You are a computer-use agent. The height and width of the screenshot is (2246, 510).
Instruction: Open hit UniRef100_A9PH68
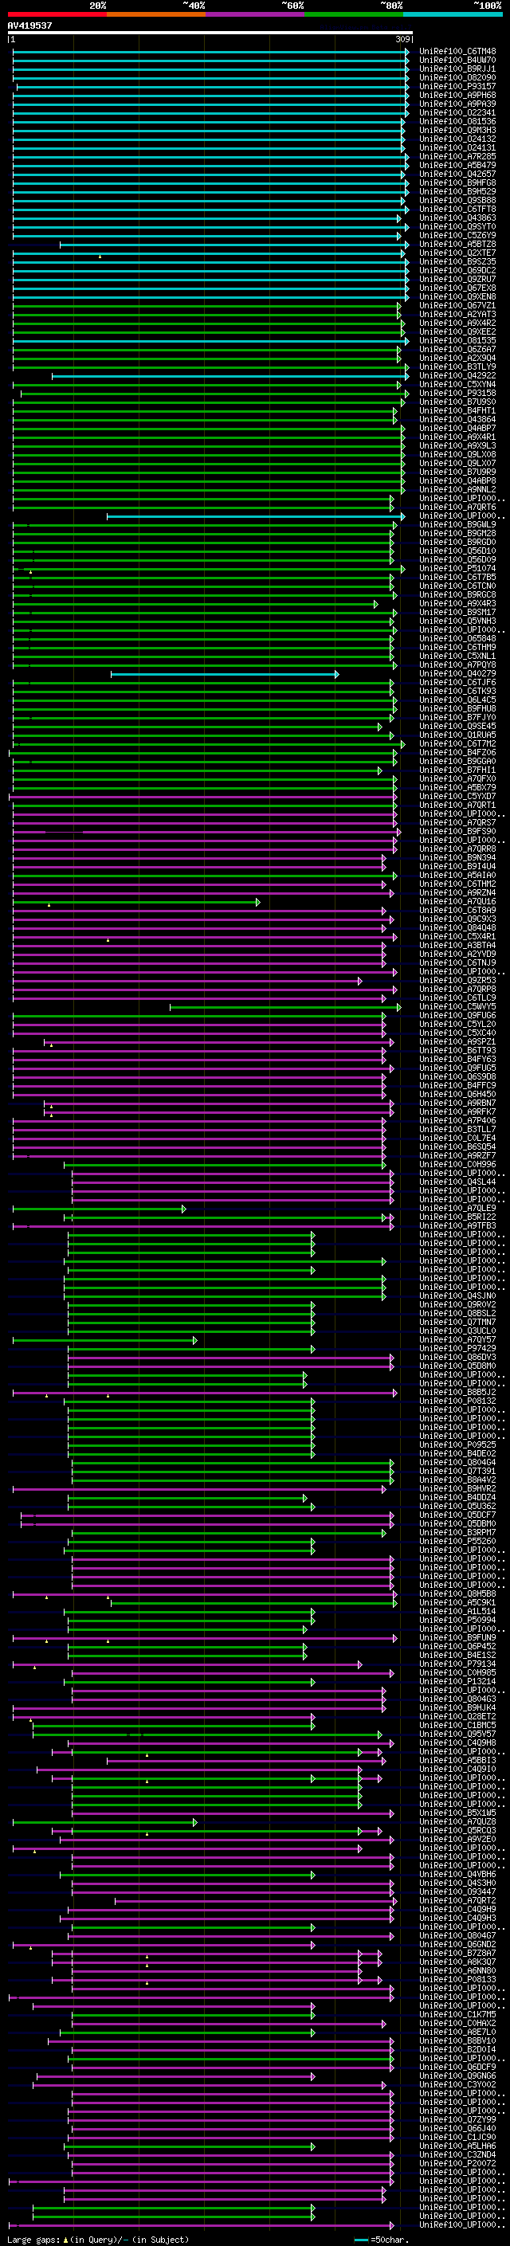tap(457, 95)
